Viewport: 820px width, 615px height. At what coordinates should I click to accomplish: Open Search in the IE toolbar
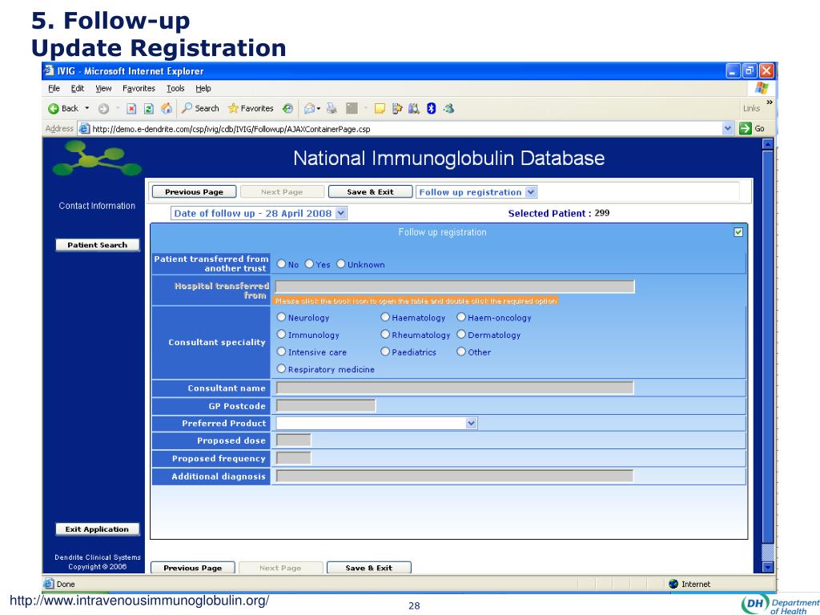click(200, 108)
